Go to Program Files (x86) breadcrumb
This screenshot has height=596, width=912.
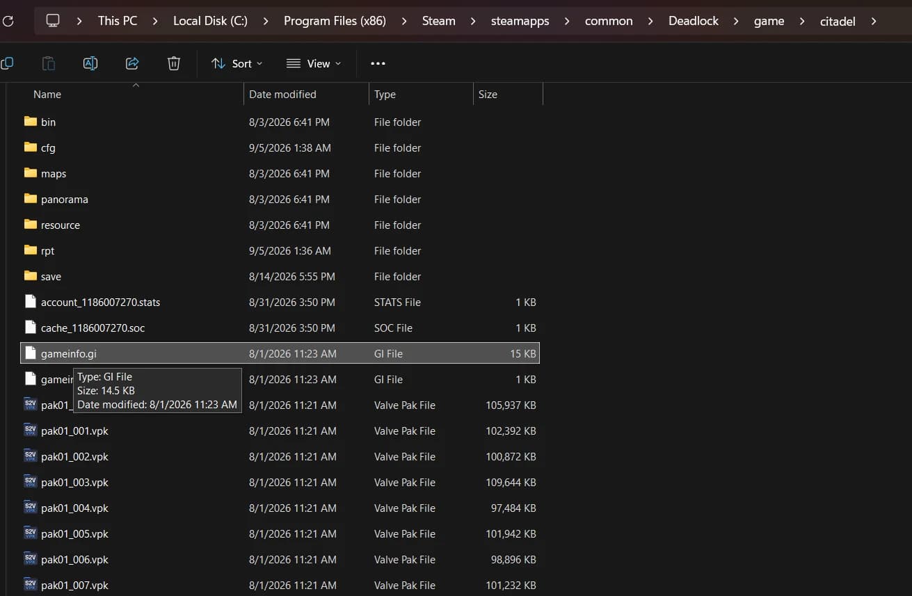tap(335, 21)
